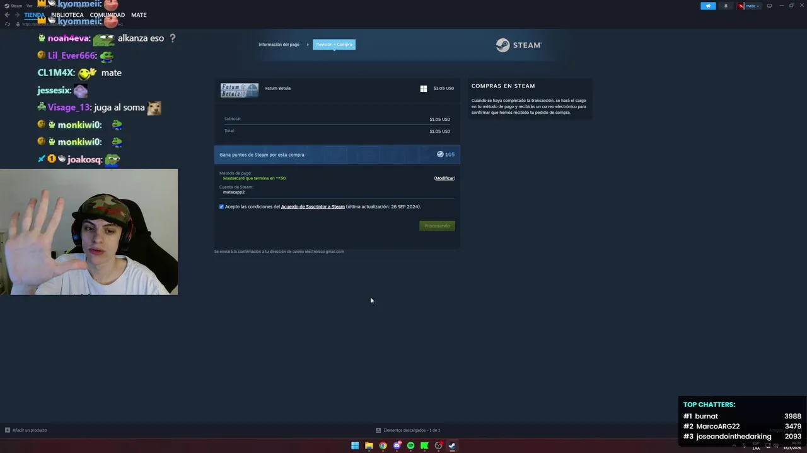
Task: Click the Windows platform icon beside price
Action: click(x=424, y=89)
